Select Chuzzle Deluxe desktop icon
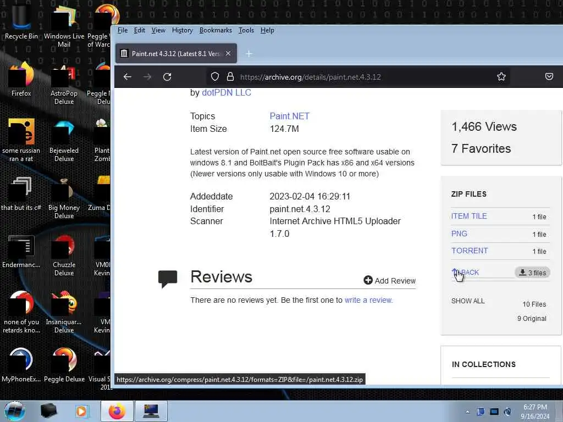 coord(64,255)
